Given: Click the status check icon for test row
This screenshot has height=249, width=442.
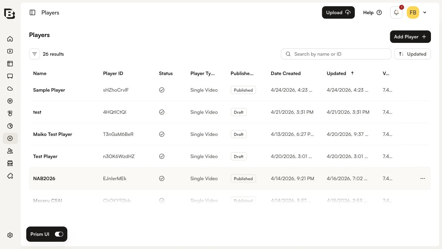Looking at the screenshot, I should pyautogui.click(x=162, y=112).
